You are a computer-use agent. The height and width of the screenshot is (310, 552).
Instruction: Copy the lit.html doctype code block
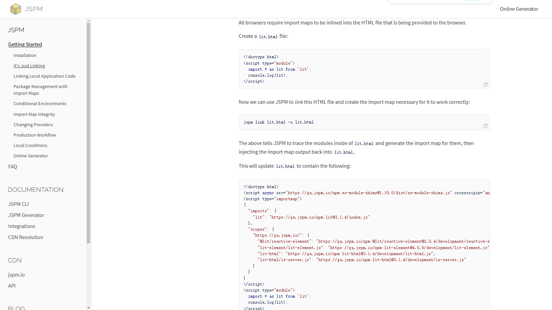485,85
